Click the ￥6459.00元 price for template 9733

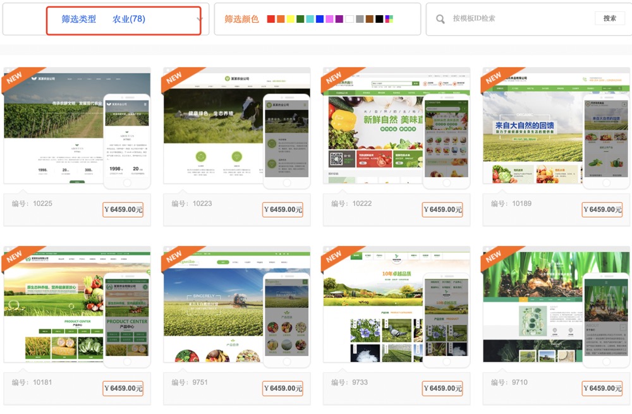pos(442,388)
